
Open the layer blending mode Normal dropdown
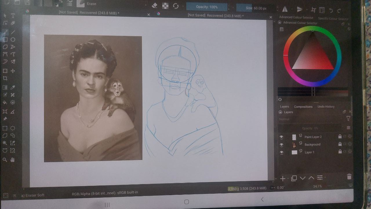pyautogui.click(x=311, y=119)
